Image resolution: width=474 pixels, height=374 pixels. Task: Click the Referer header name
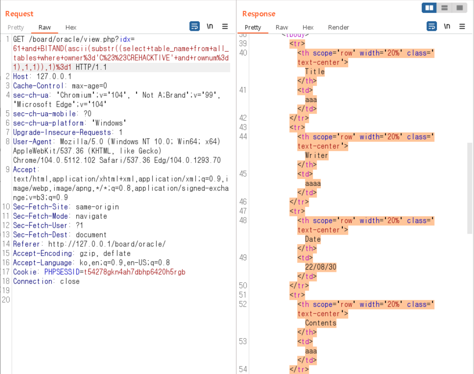click(x=26, y=244)
